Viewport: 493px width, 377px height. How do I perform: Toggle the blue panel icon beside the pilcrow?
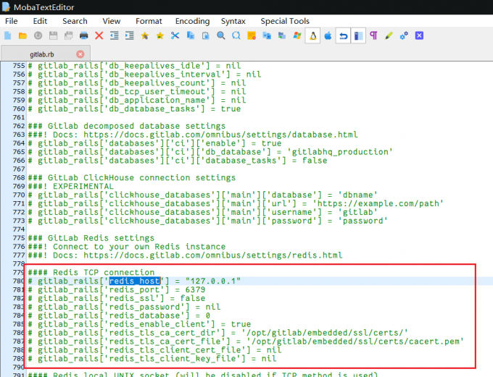pos(358,35)
